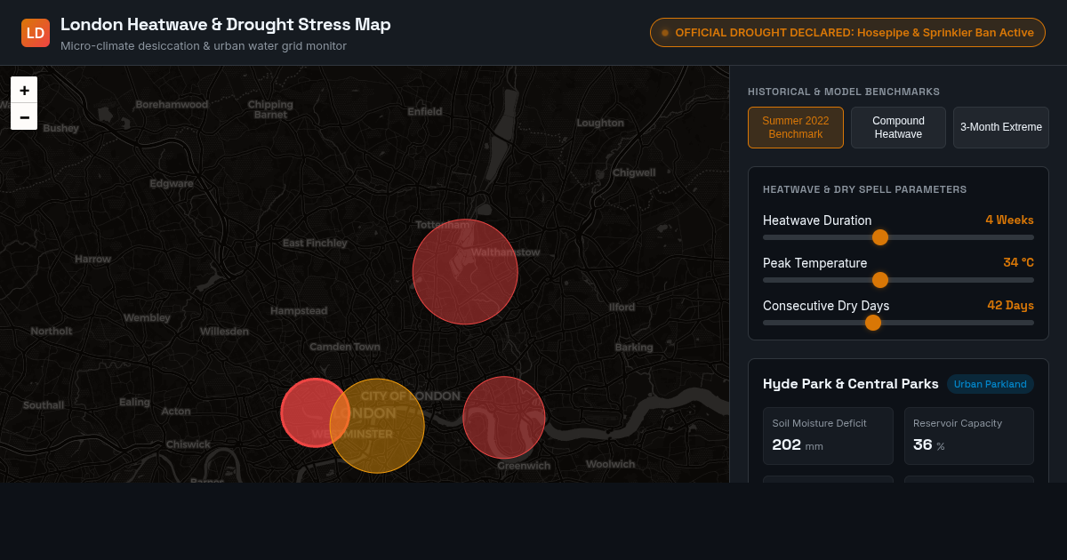Click the Loughton map label
This screenshot has width=1067, height=560.
[x=600, y=123]
